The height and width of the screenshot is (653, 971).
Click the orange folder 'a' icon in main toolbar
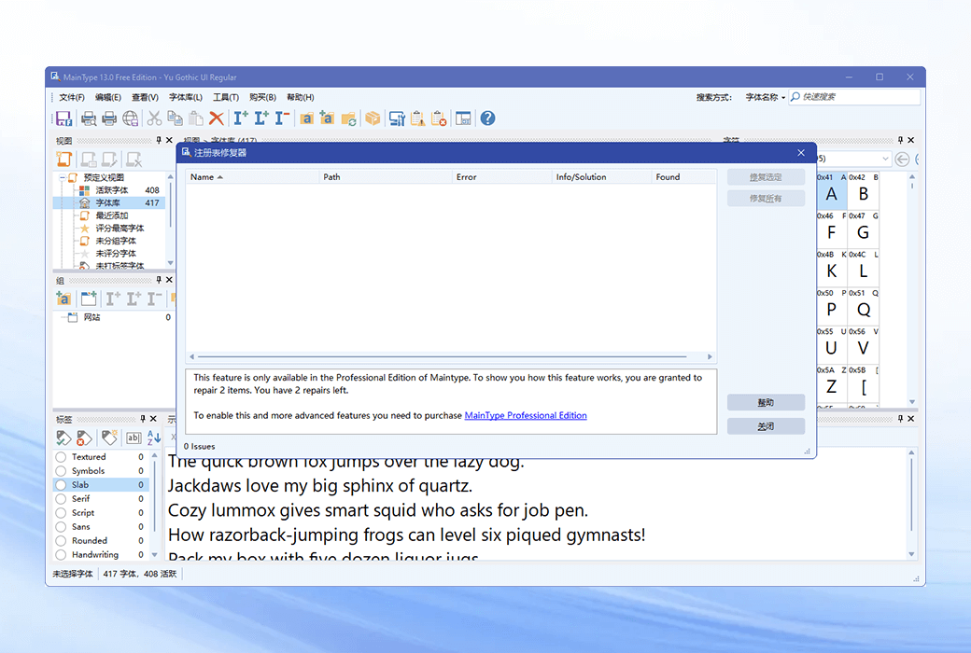(306, 118)
